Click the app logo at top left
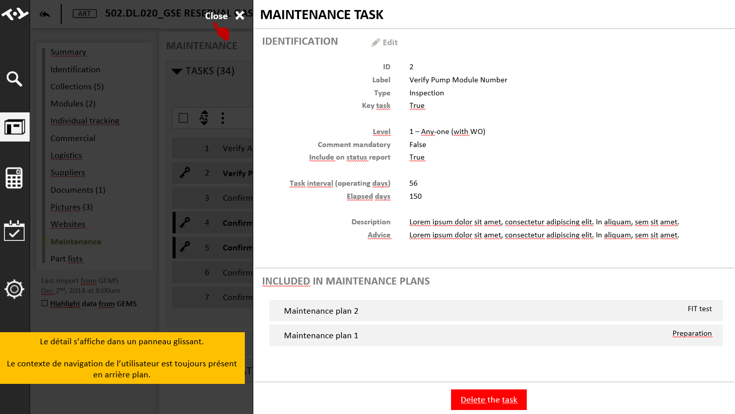735x414 pixels. [15, 14]
